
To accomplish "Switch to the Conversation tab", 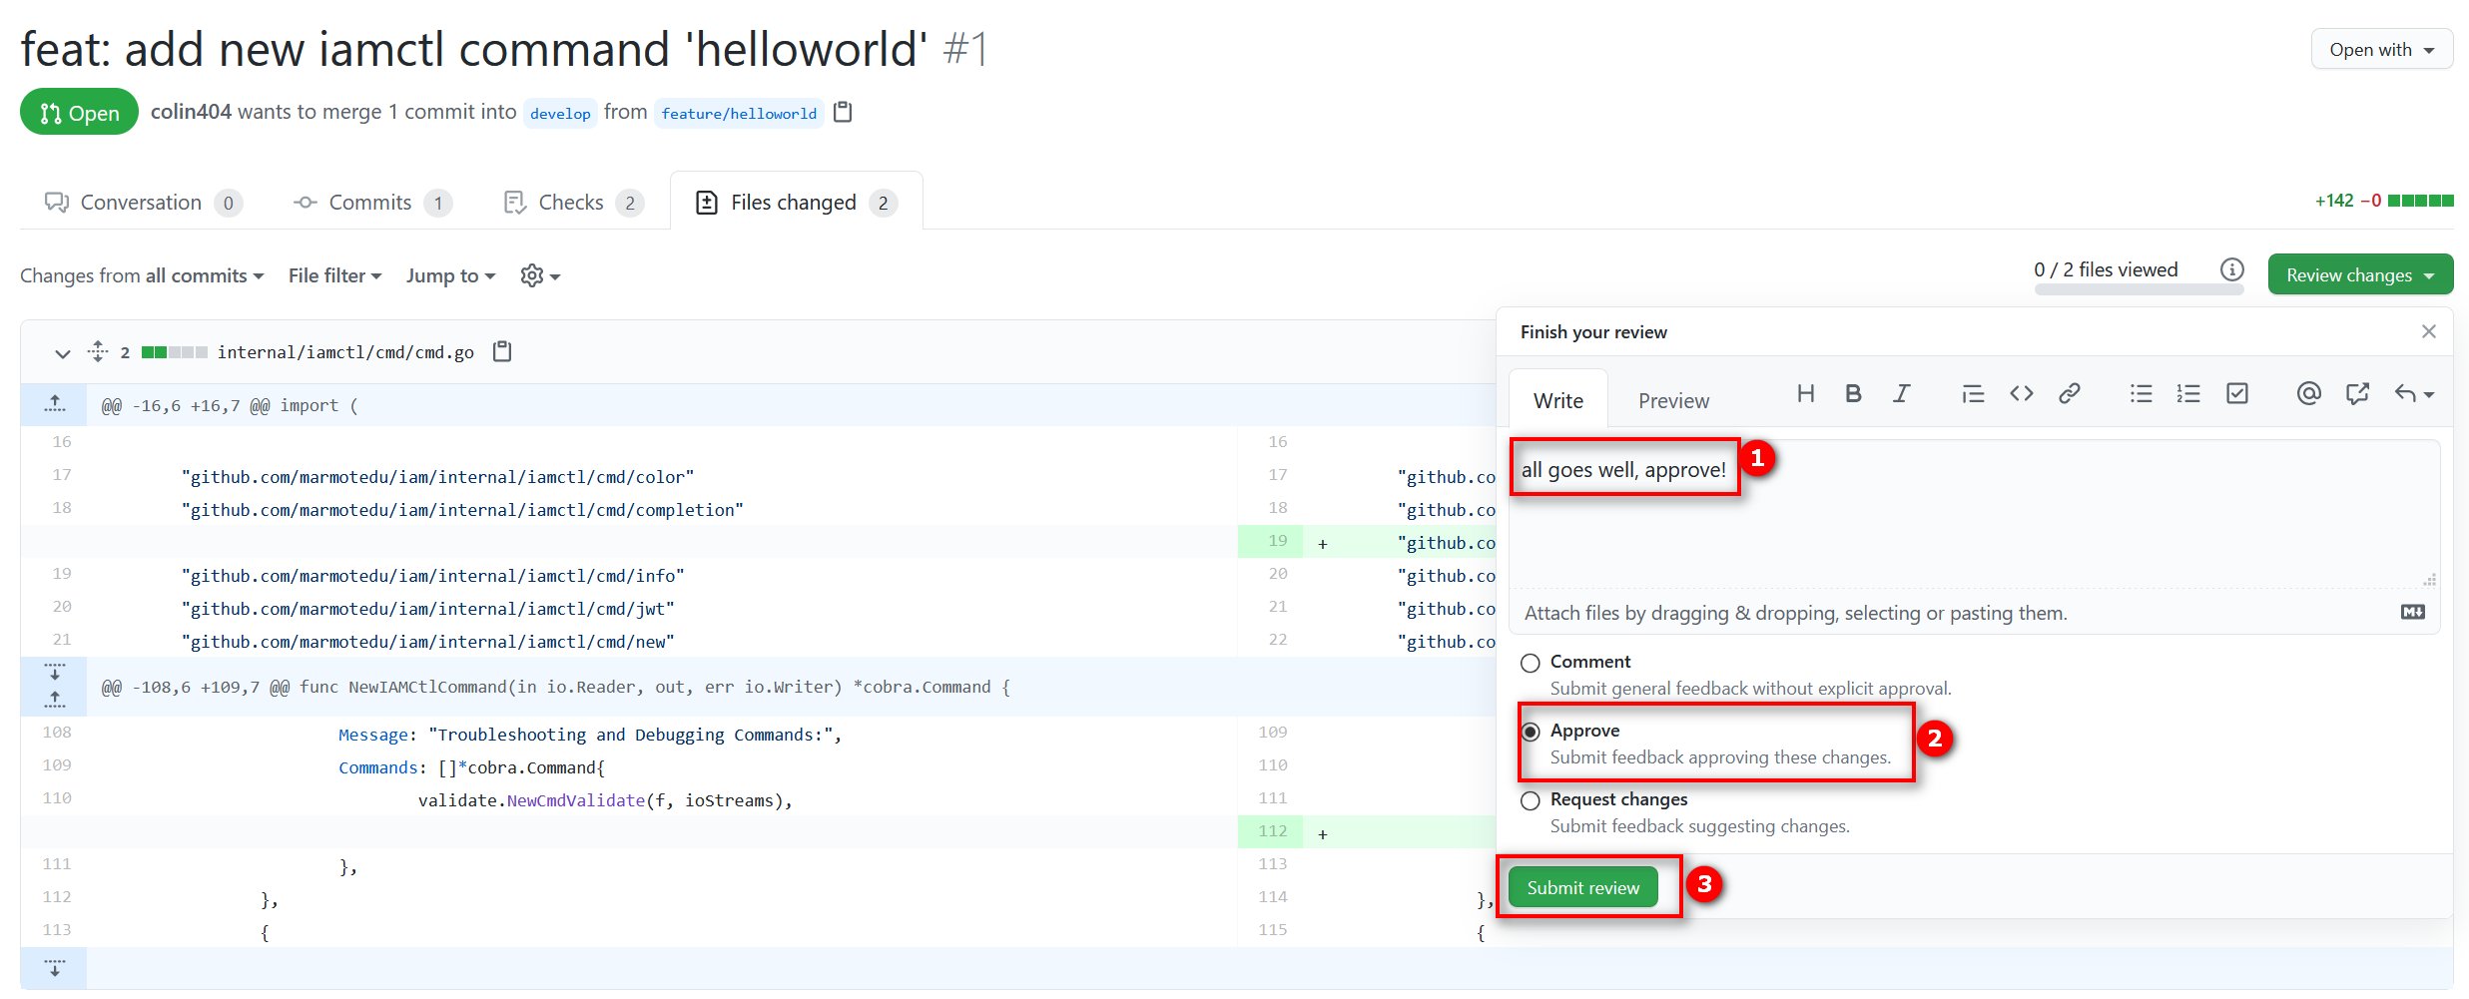I will pyautogui.click(x=142, y=203).
